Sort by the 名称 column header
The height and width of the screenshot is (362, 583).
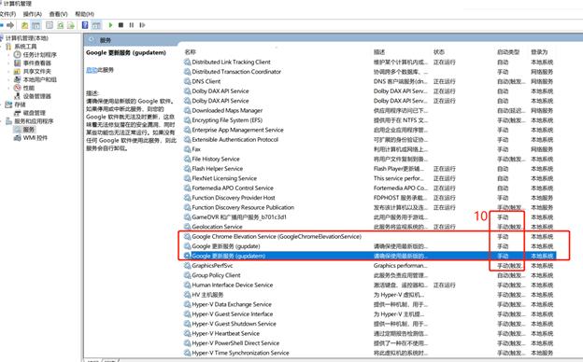[191, 52]
